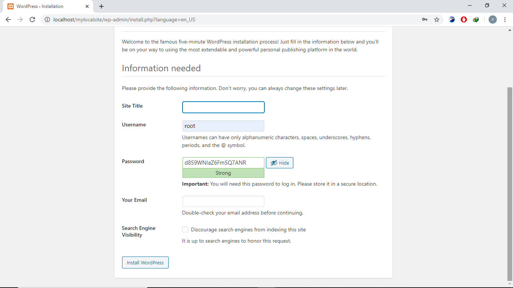Check Discourage search engines from indexing
The width and height of the screenshot is (513, 288).
(185, 229)
